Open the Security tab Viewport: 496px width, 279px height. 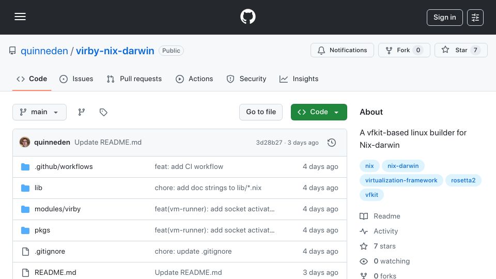(x=246, y=79)
